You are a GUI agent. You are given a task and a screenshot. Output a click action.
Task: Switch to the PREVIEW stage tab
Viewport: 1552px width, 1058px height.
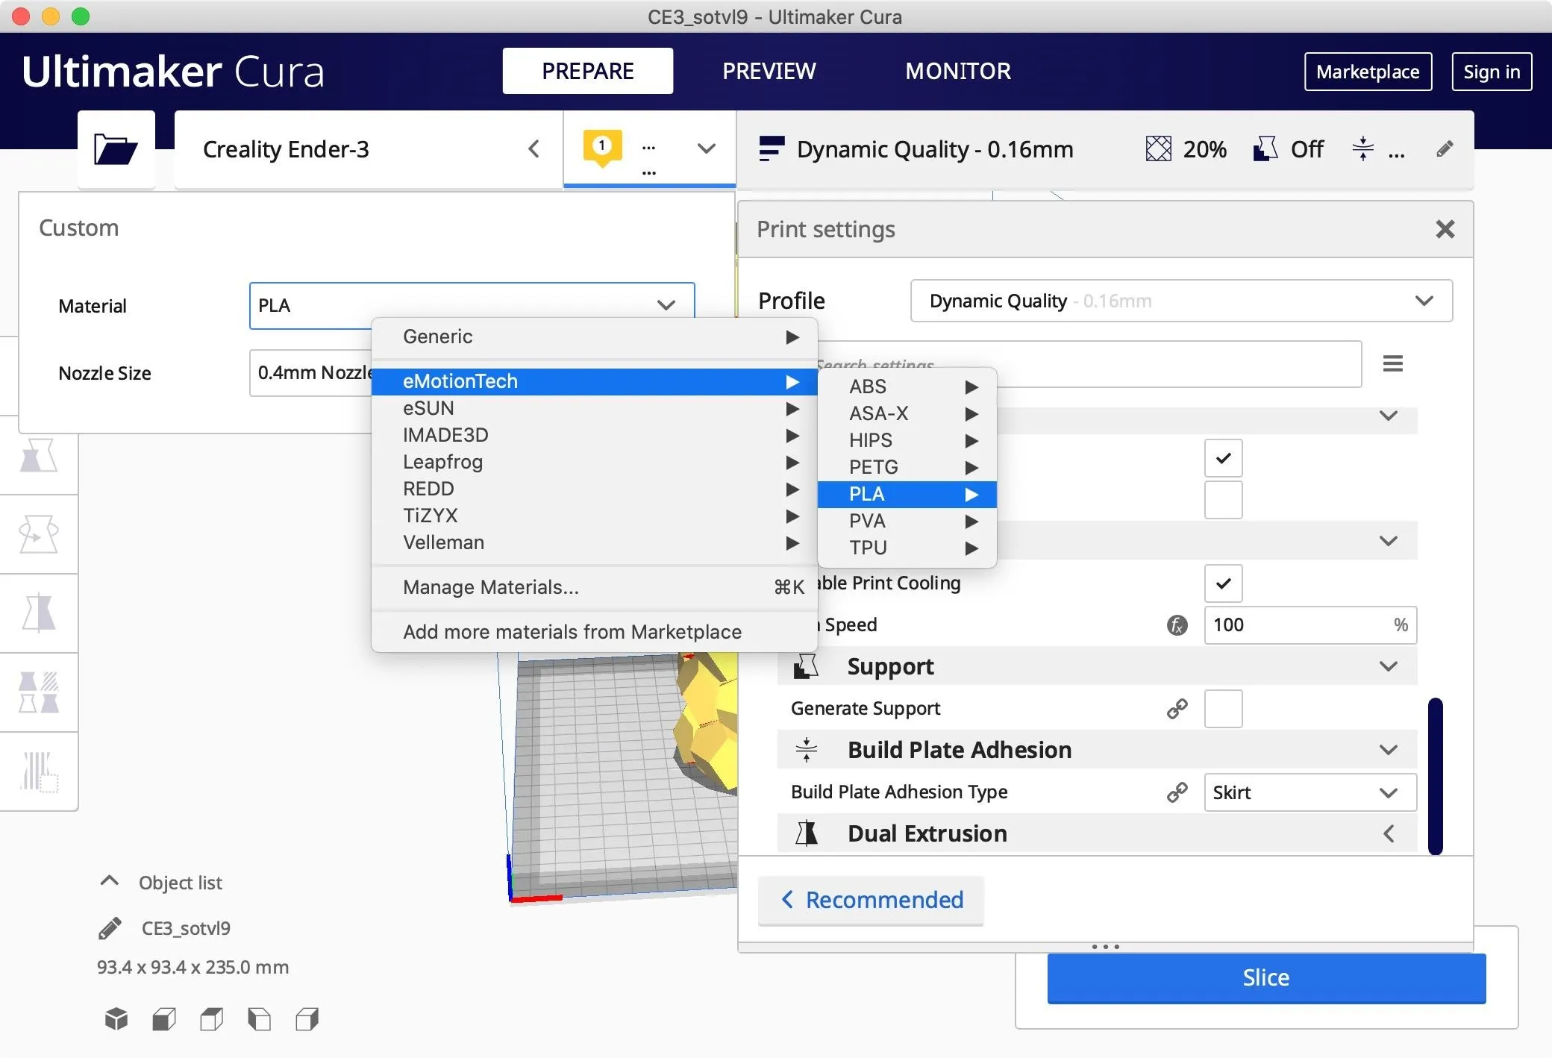[769, 71]
